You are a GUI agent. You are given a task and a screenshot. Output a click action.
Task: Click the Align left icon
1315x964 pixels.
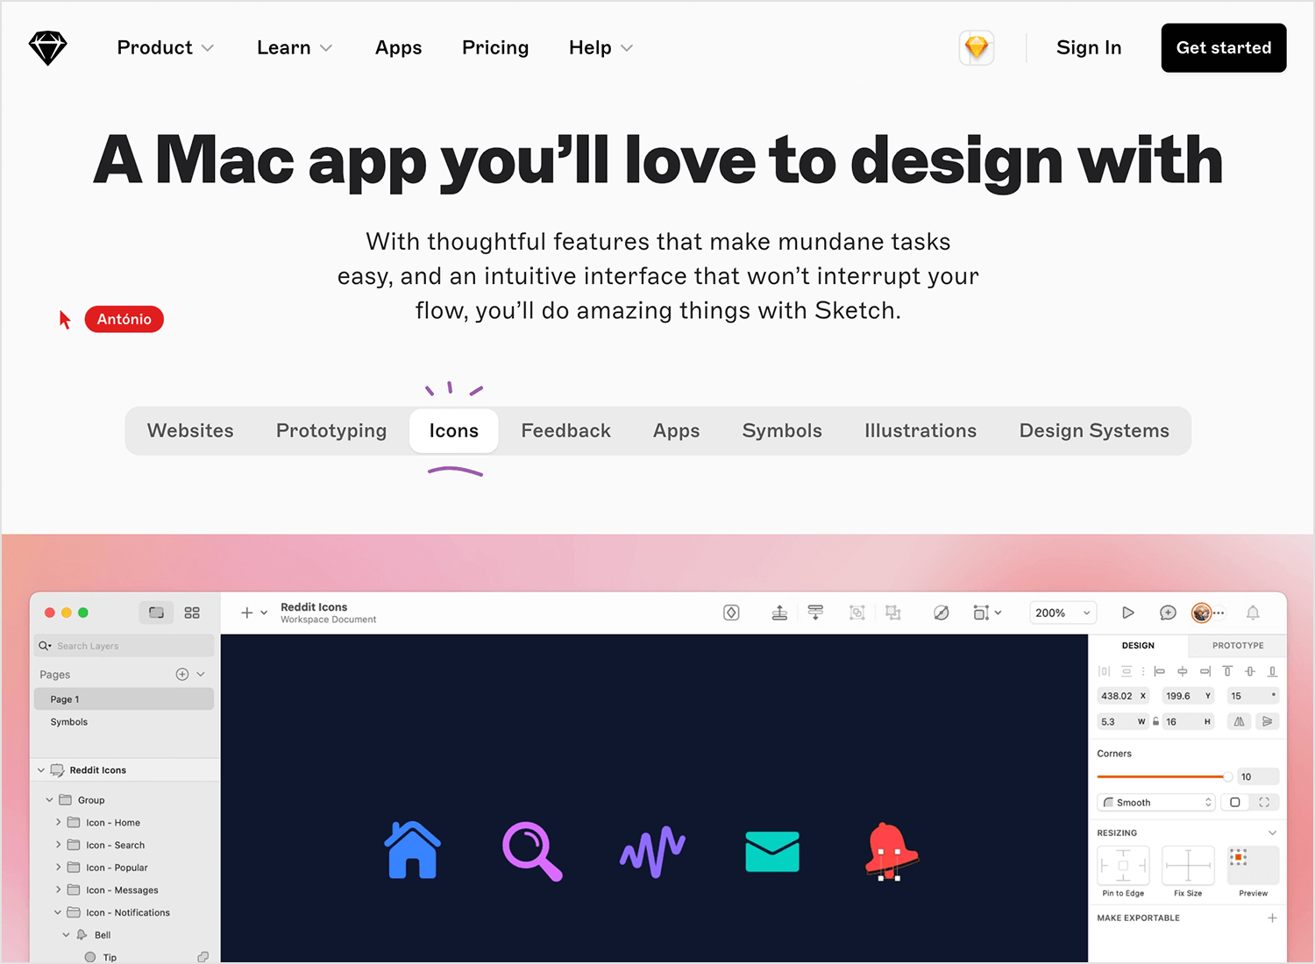(1159, 671)
